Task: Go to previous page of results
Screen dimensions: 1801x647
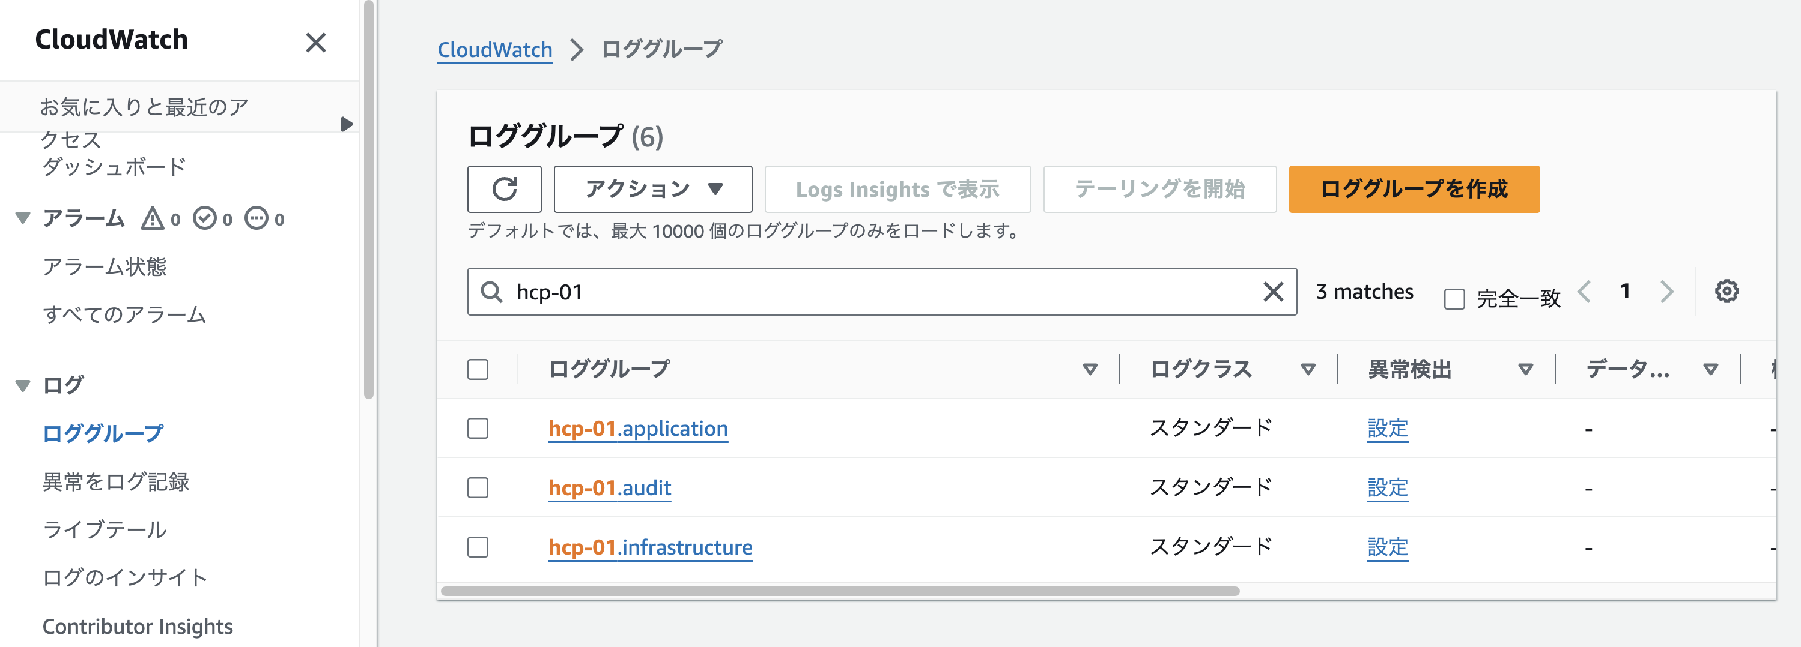Action: [1584, 291]
